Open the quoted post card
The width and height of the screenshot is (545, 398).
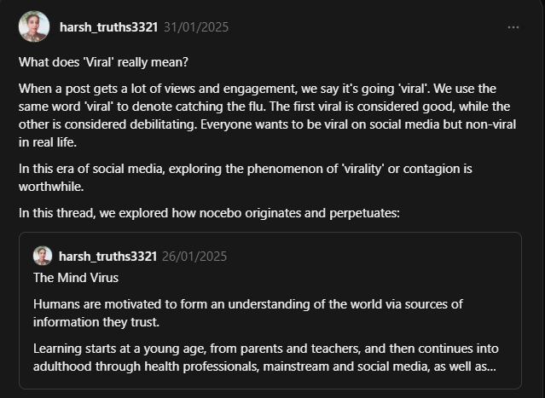pos(270,310)
